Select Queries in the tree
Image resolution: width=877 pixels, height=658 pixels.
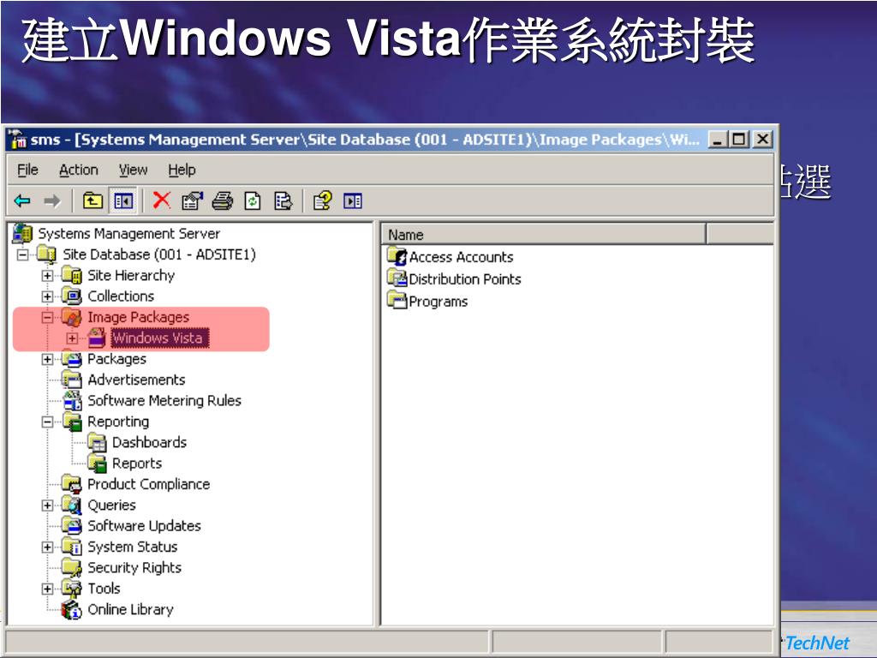point(111,505)
